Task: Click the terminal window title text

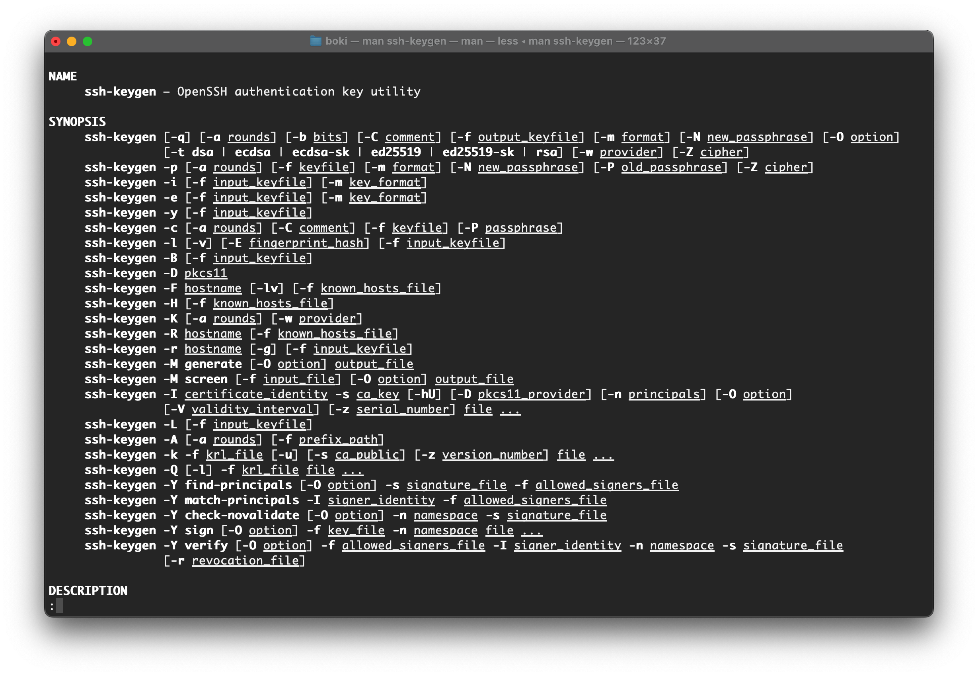Action: click(x=495, y=41)
